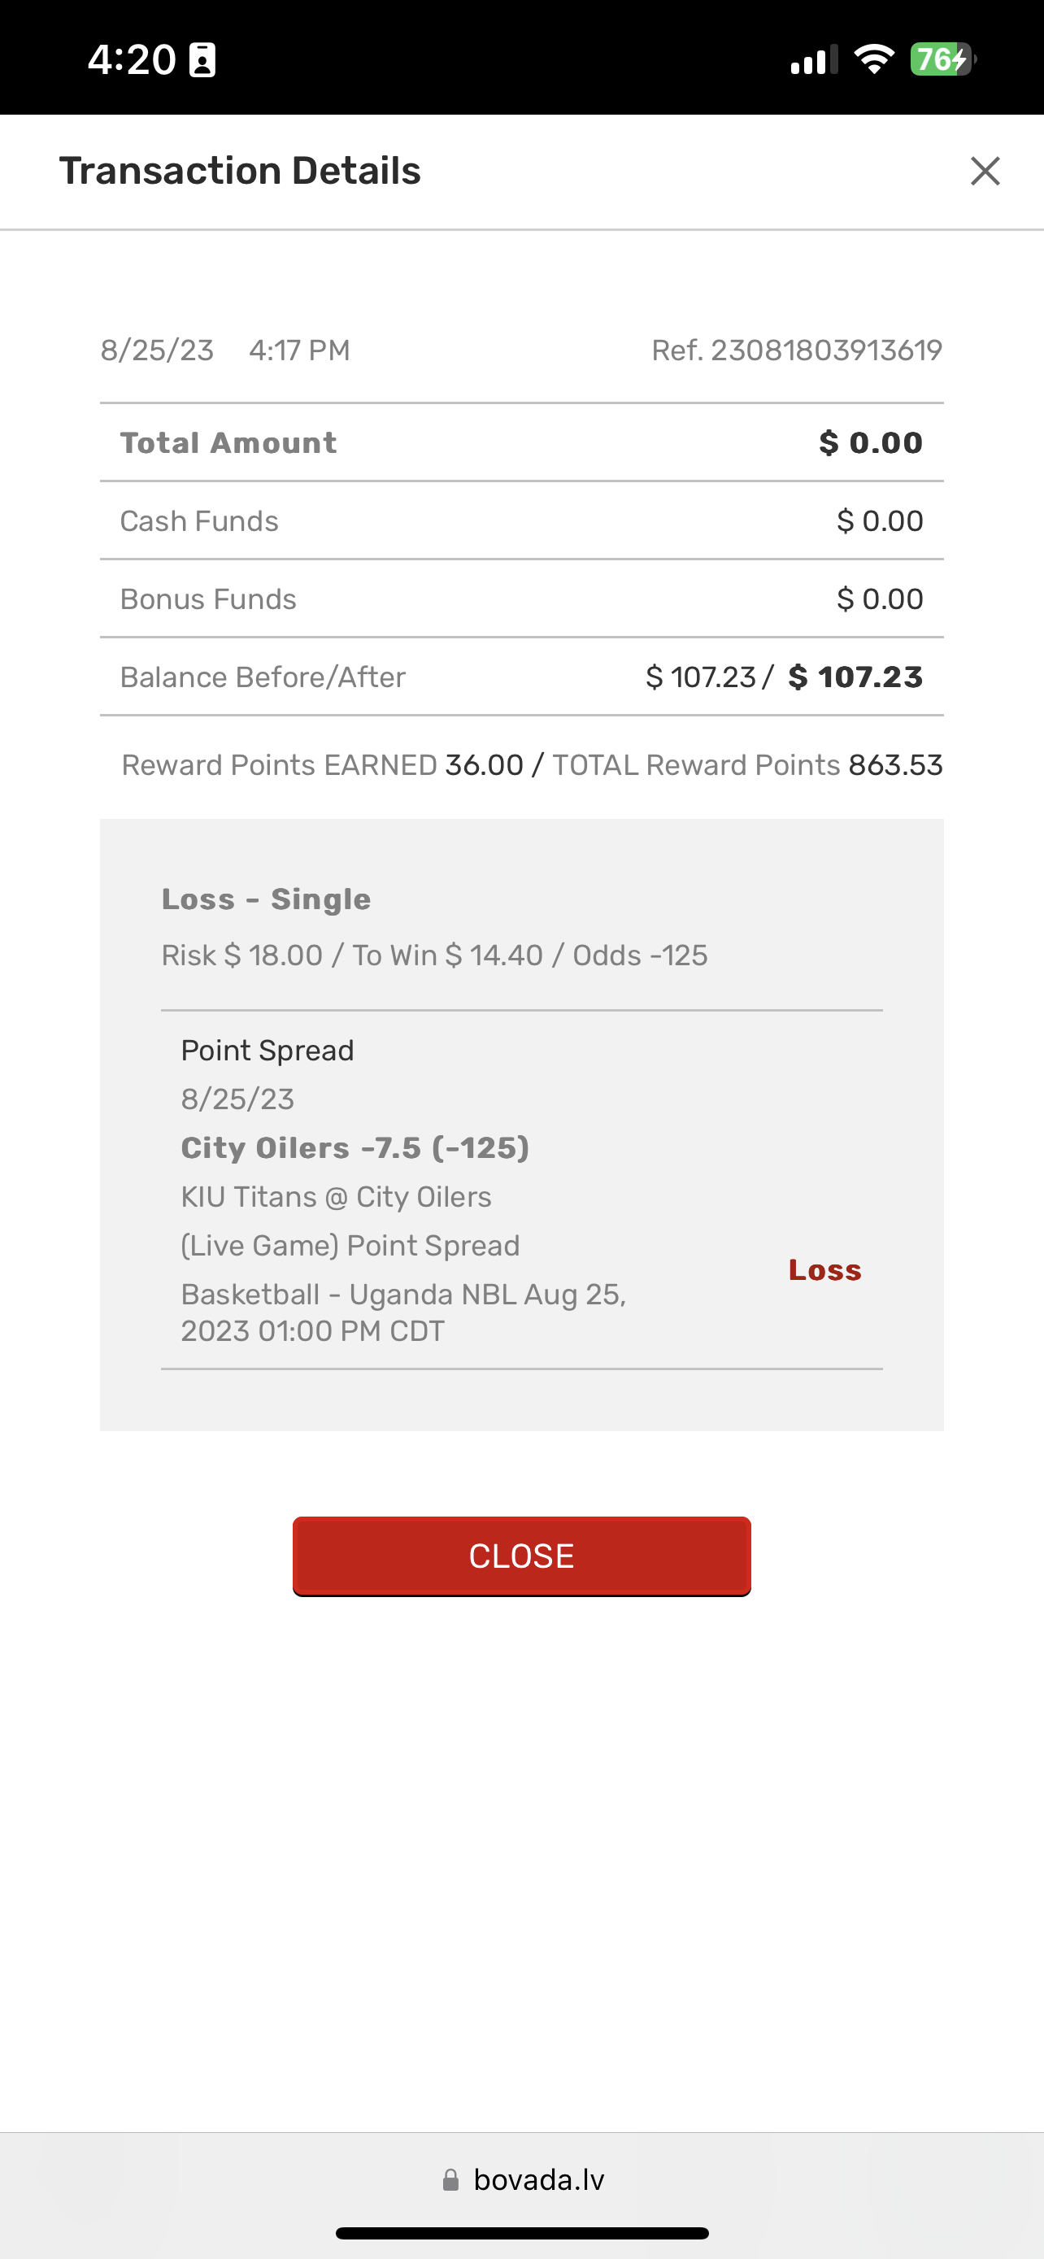
Task: Tap the Bonus Funds row
Action: [x=521, y=599]
